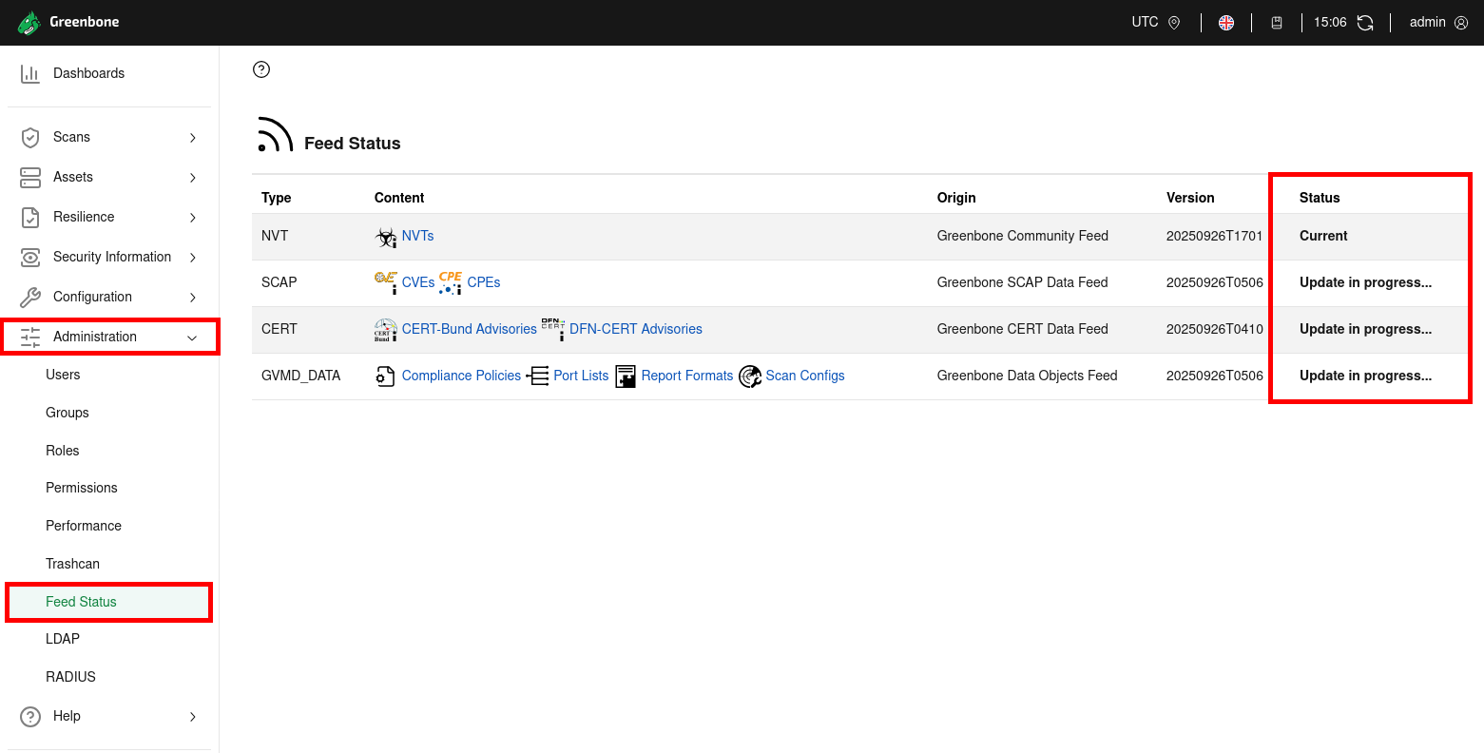Click the refresh icon next to the clock

[x=1366, y=22]
